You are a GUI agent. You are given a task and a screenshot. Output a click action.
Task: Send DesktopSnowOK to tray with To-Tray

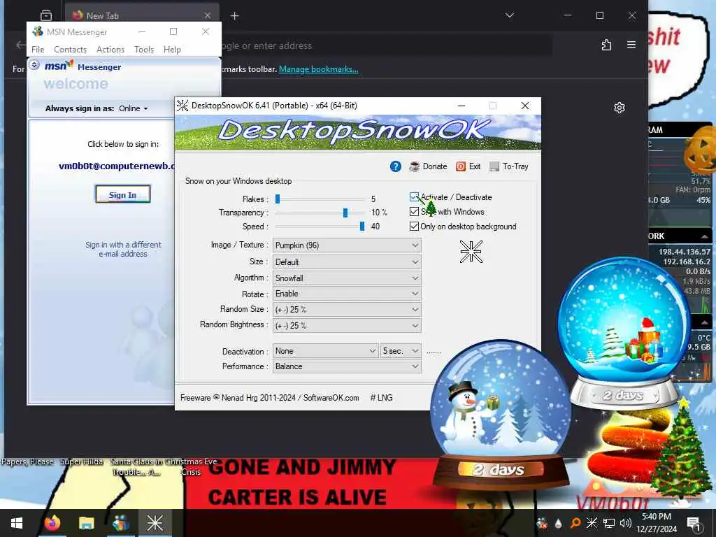tap(509, 166)
